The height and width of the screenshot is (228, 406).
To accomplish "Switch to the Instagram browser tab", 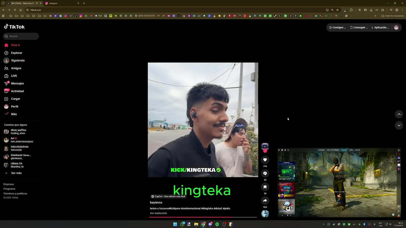I will 62,3.
